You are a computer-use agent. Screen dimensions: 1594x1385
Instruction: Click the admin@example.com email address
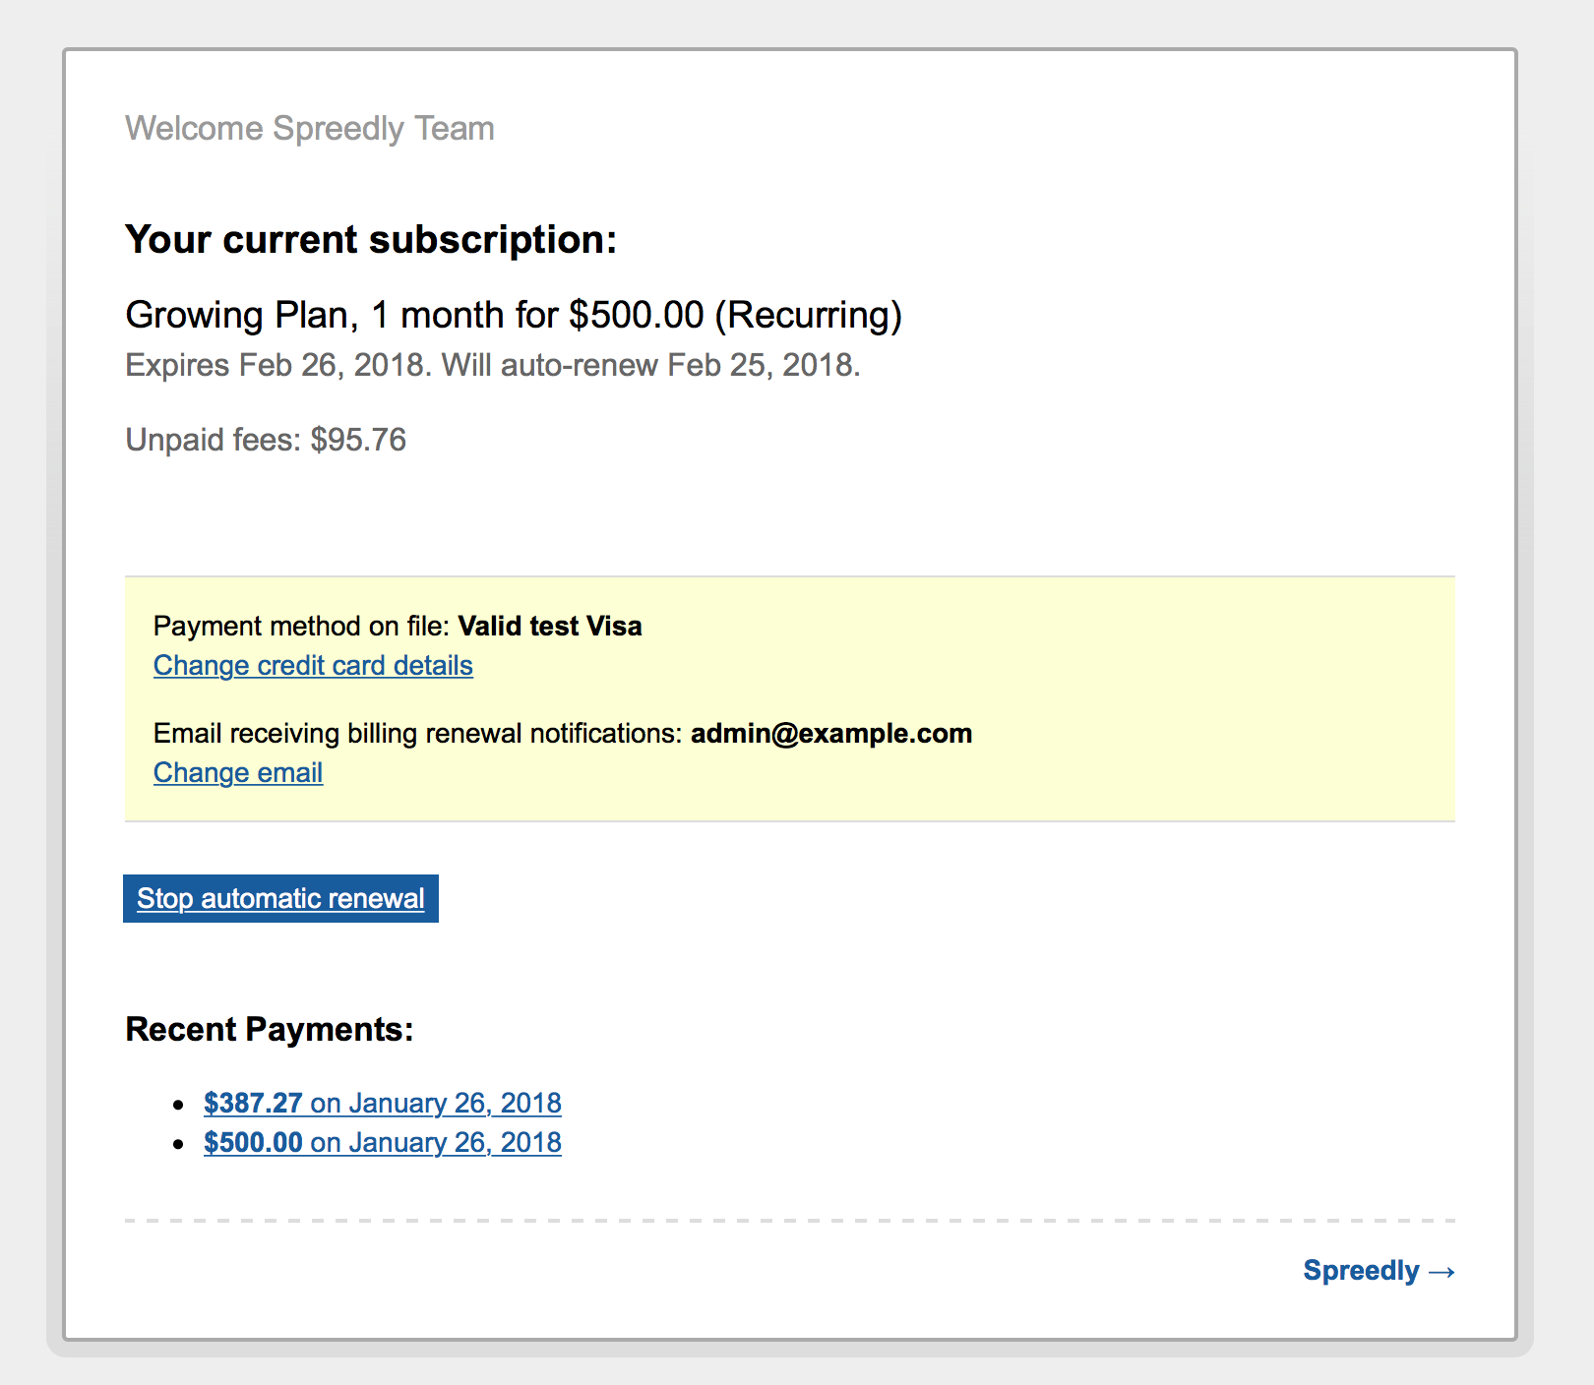pyautogui.click(x=831, y=734)
